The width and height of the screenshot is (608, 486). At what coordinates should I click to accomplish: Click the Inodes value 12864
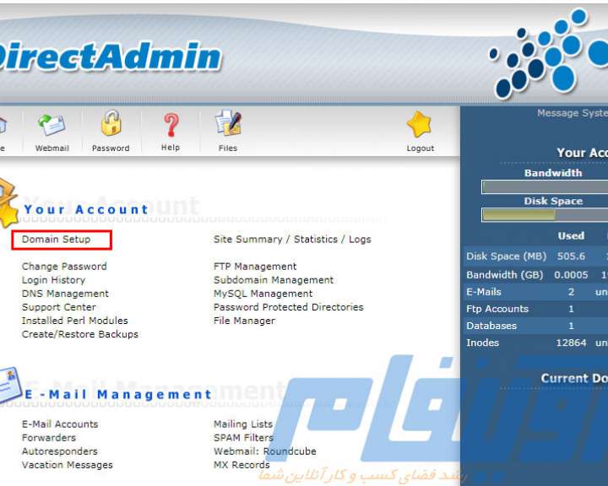pyautogui.click(x=571, y=343)
